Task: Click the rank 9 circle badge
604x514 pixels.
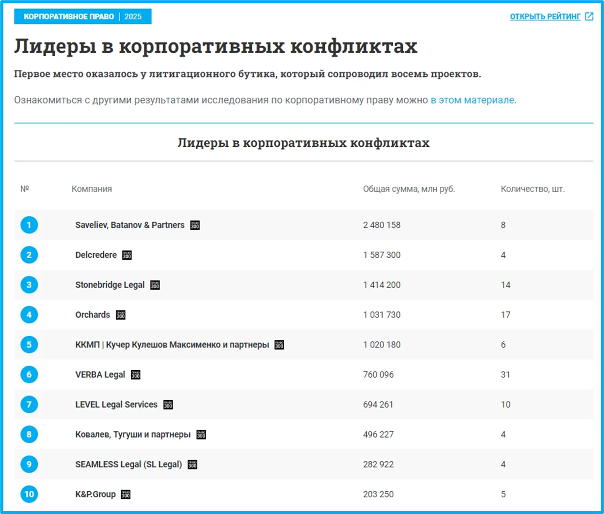Action: (x=29, y=464)
